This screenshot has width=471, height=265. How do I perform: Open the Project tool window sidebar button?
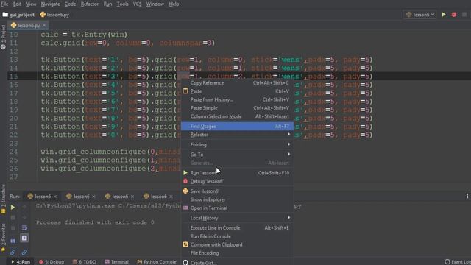(x=3, y=37)
